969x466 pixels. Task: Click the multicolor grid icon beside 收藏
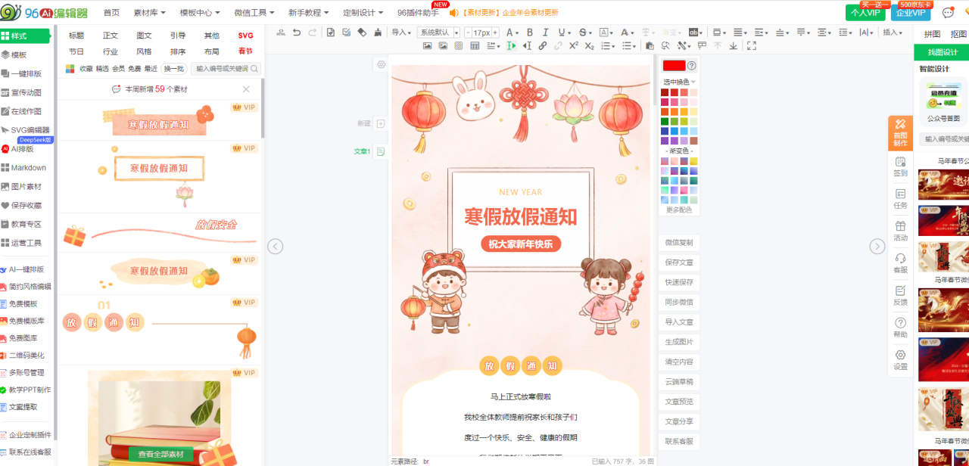(x=70, y=69)
